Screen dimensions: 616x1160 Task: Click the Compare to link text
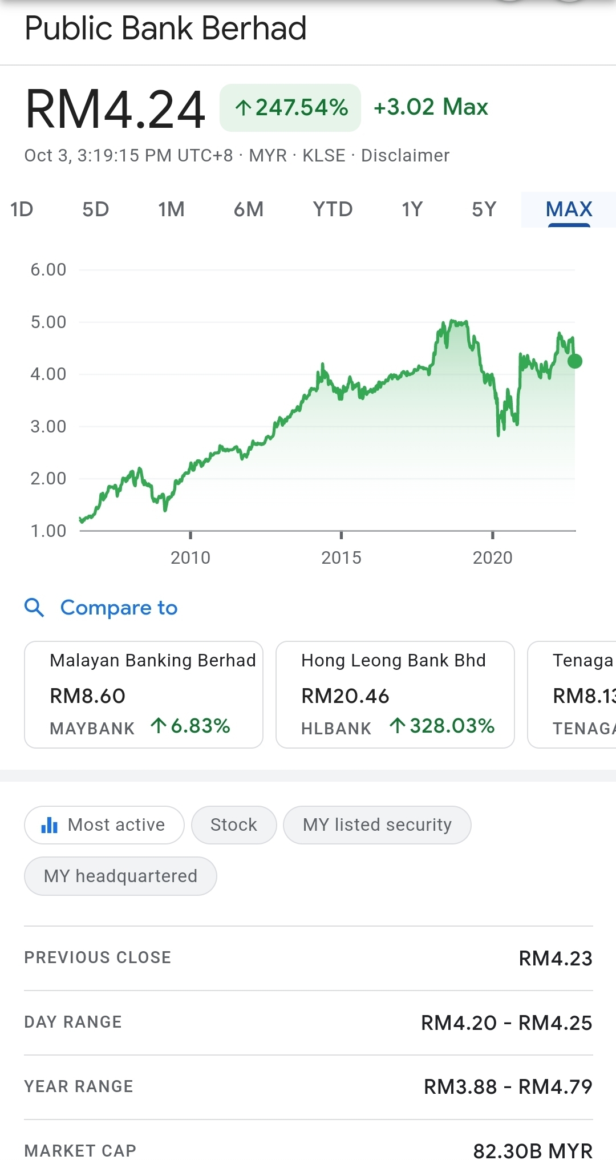point(119,608)
